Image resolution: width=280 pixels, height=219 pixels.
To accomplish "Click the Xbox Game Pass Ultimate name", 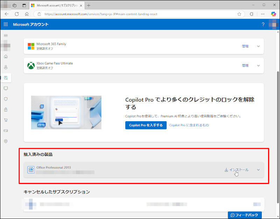I will [x=55, y=63].
